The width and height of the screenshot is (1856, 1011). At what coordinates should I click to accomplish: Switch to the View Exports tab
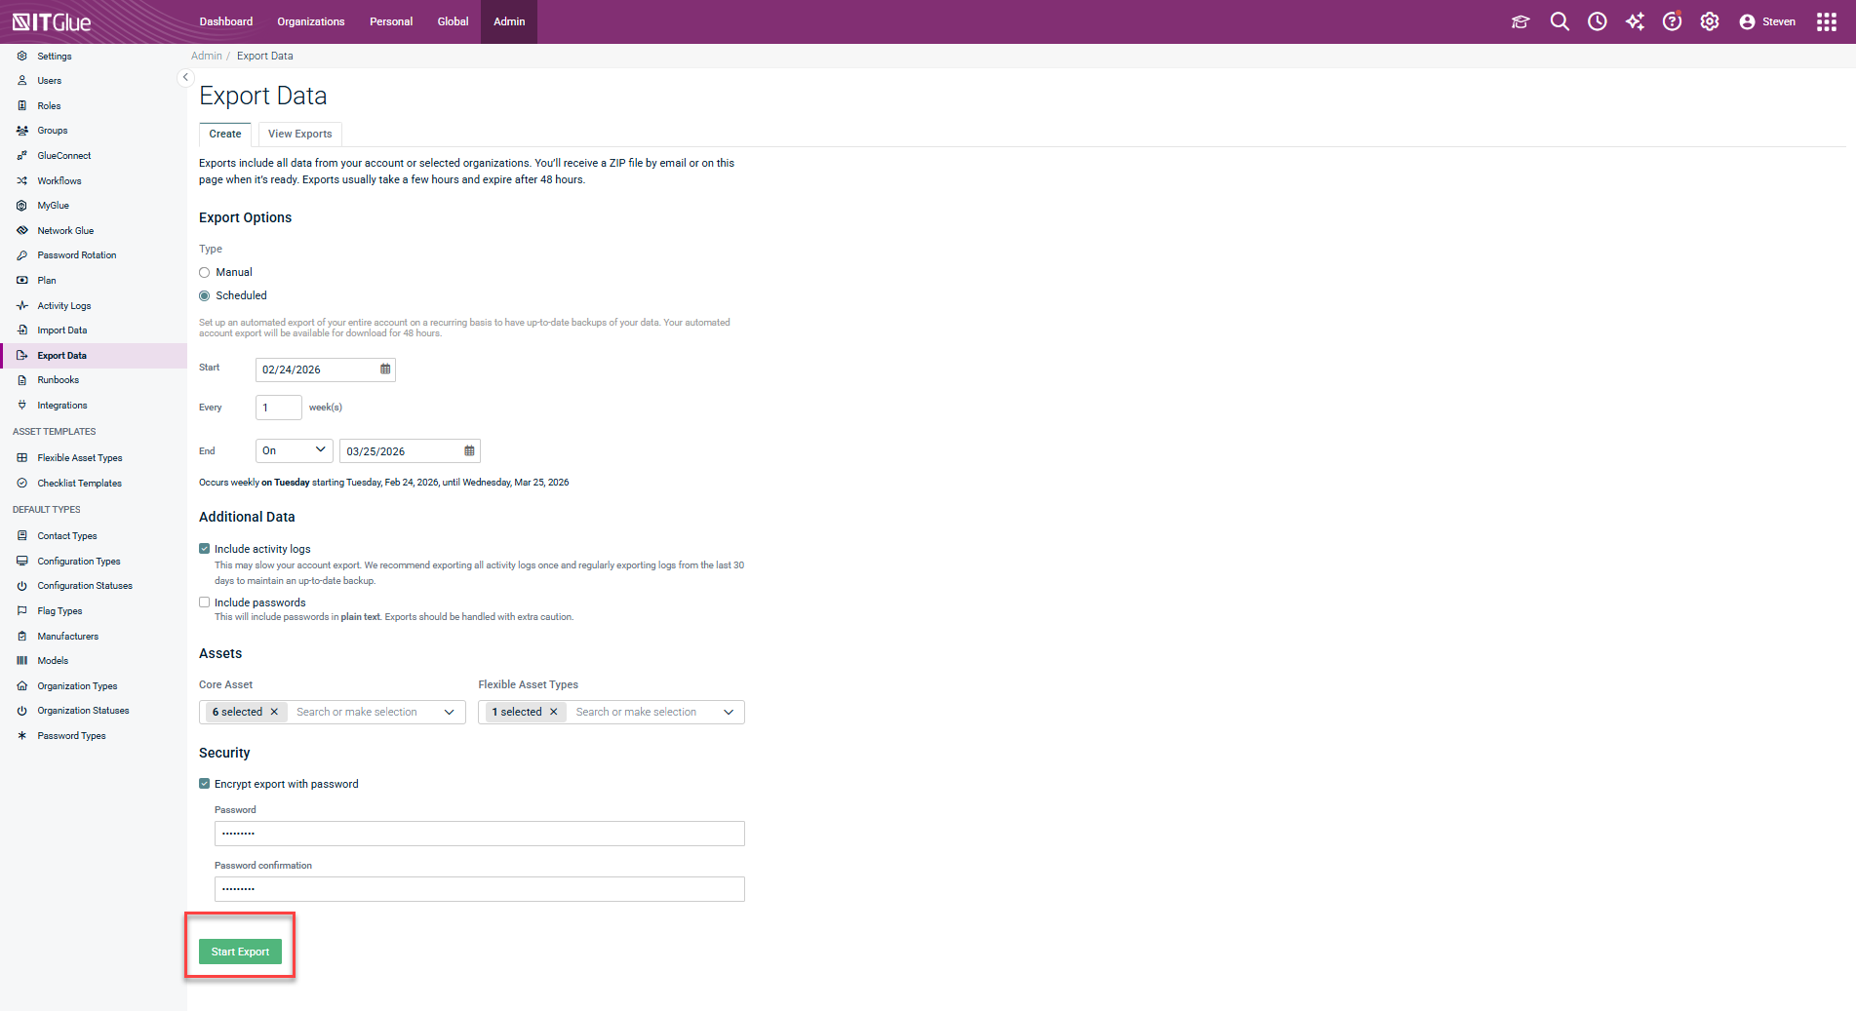pyautogui.click(x=299, y=134)
